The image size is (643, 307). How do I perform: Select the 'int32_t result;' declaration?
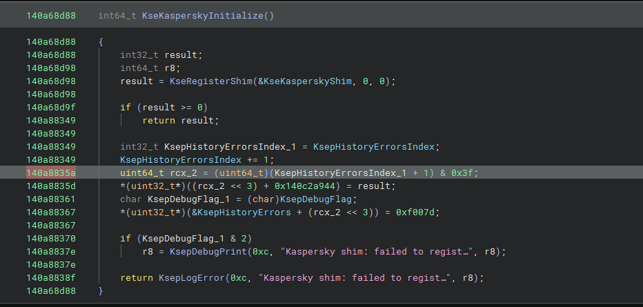point(161,55)
